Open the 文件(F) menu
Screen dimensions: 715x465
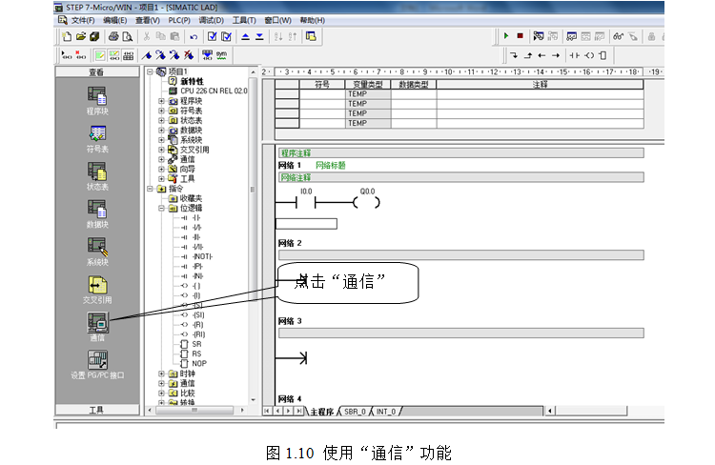coord(83,21)
